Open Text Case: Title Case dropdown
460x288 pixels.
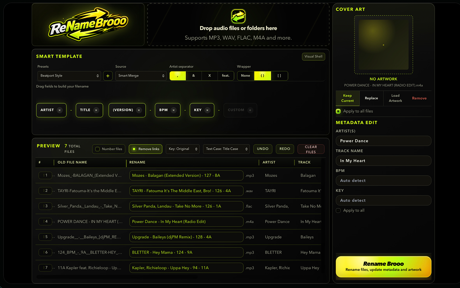point(226,149)
